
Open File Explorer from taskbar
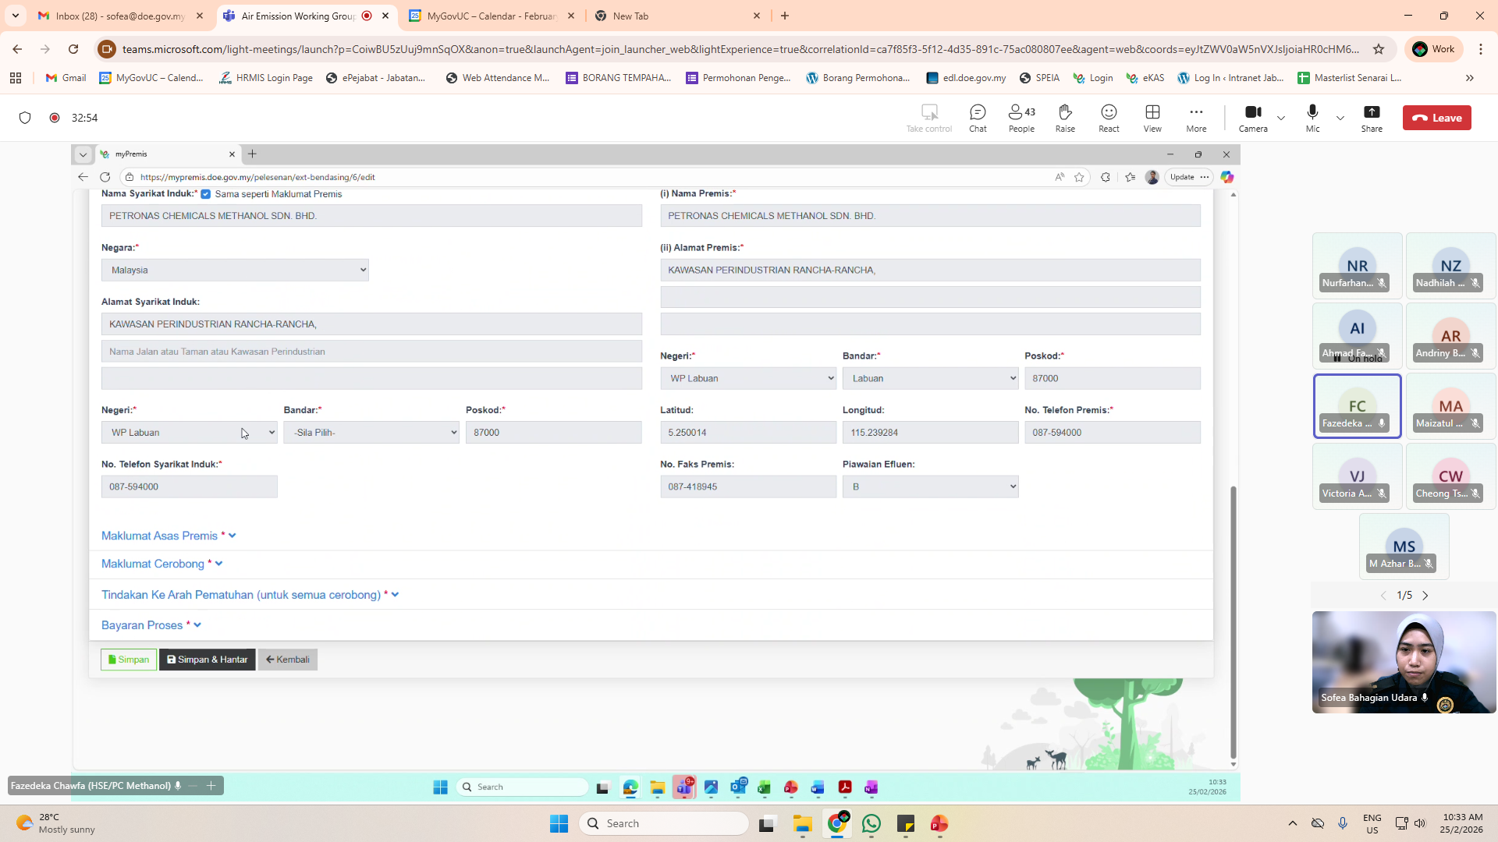click(803, 823)
